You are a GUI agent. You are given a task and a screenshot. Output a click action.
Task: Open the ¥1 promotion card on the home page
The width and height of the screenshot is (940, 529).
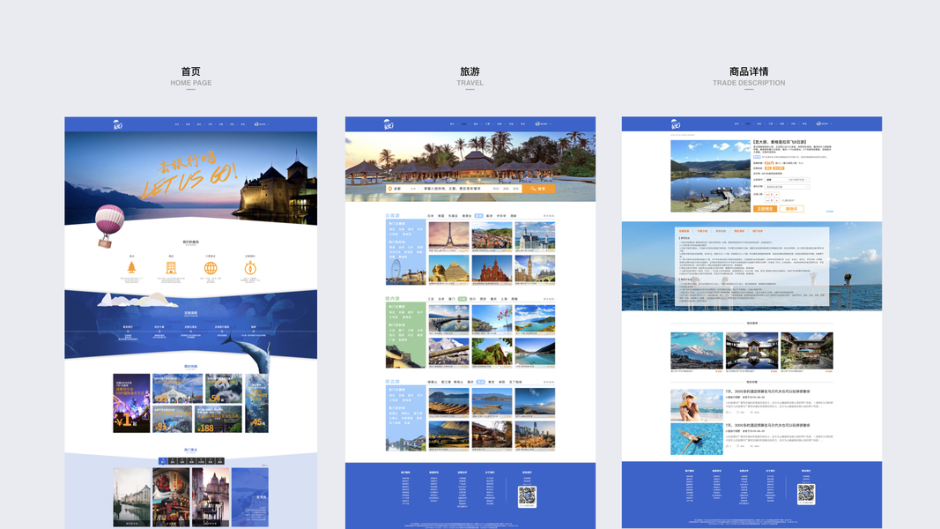(131, 403)
